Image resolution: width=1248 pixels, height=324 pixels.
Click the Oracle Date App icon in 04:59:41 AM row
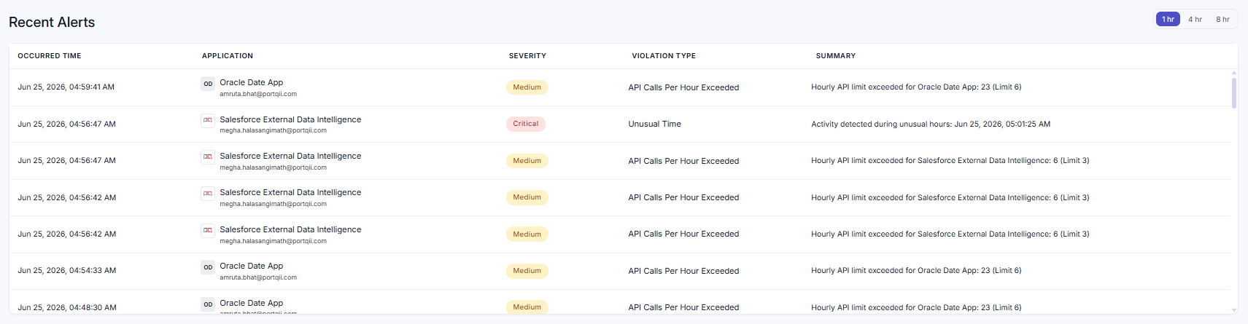click(x=208, y=84)
